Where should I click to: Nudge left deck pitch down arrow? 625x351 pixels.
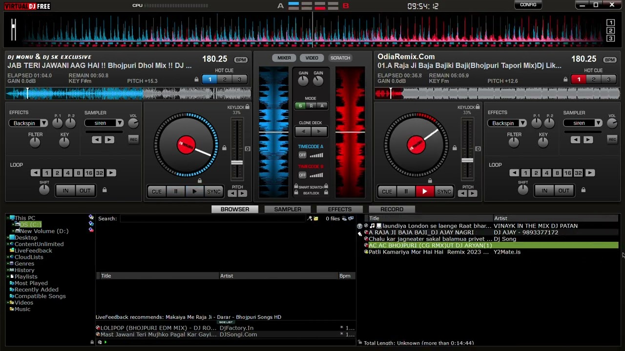click(x=232, y=194)
